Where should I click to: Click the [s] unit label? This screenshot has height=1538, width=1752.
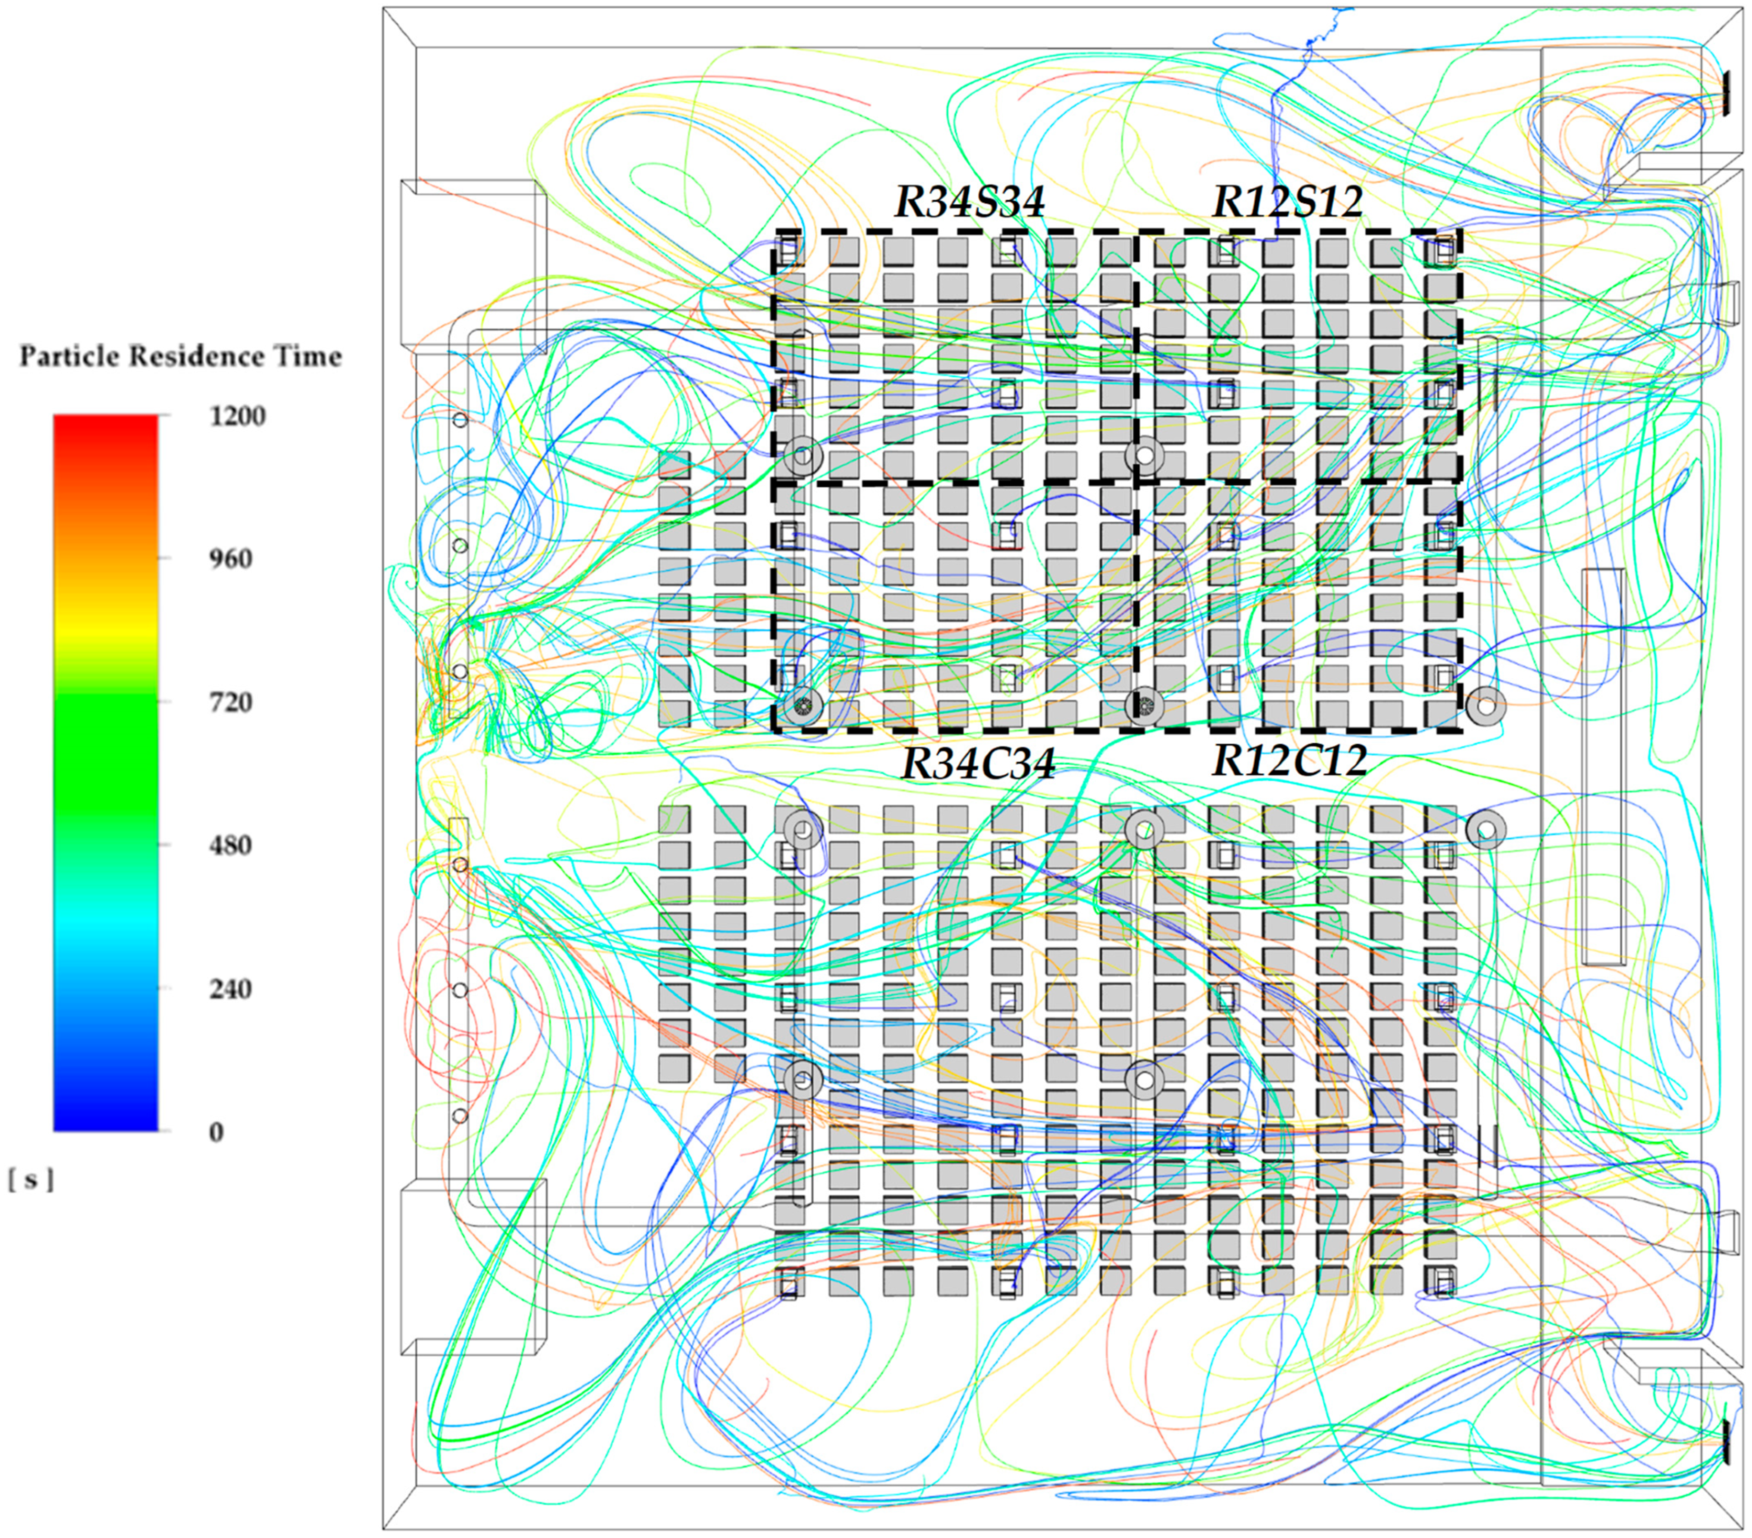coord(31,1181)
